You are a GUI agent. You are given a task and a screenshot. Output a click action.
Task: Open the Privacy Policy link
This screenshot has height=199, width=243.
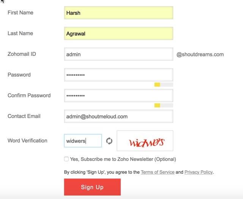(199, 172)
